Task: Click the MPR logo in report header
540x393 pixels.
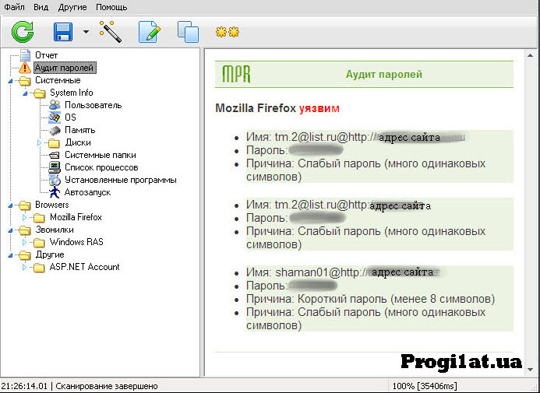Action: pos(236,74)
